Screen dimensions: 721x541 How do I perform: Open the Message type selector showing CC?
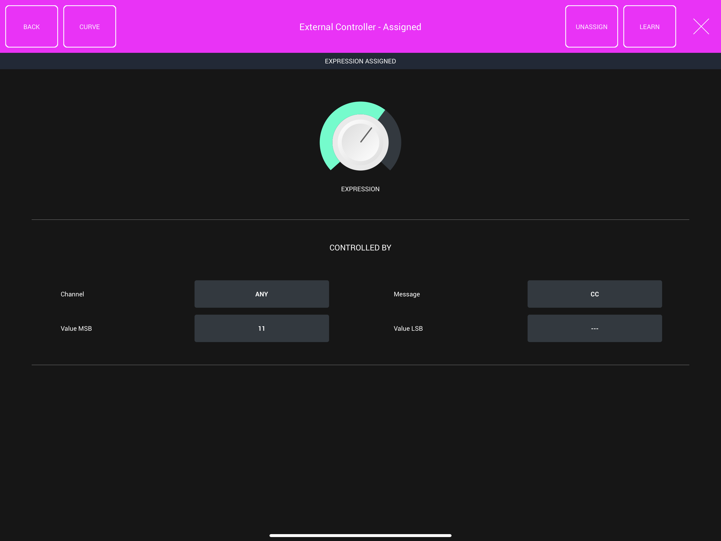595,294
